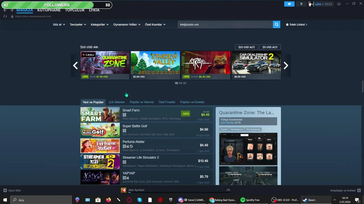Go to previous carousel slide arrow

click(x=75, y=65)
